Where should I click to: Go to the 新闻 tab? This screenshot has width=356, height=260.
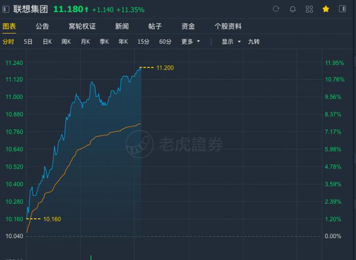point(122,26)
